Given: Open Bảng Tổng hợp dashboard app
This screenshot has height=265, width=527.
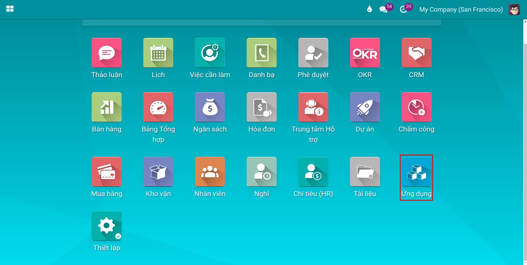Looking at the screenshot, I should coord(158,107).
